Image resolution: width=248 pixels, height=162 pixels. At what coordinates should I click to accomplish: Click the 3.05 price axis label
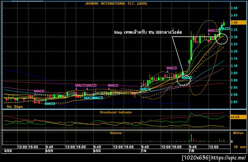click(x=234, y=73)
